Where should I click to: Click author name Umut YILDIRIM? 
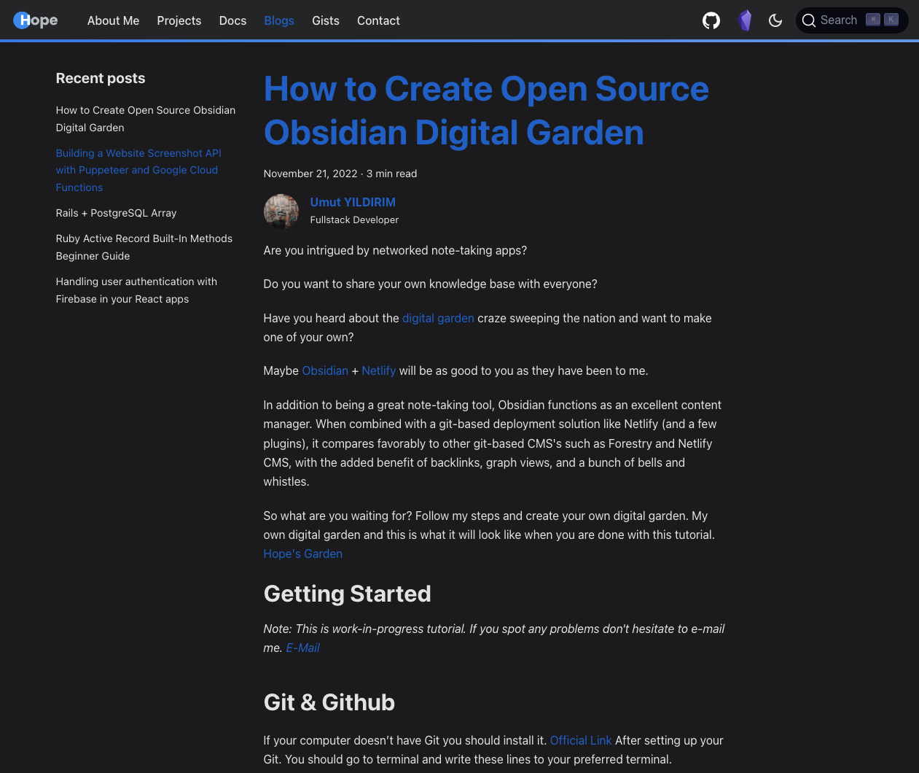pyautogui.click(x=353, y=202)
